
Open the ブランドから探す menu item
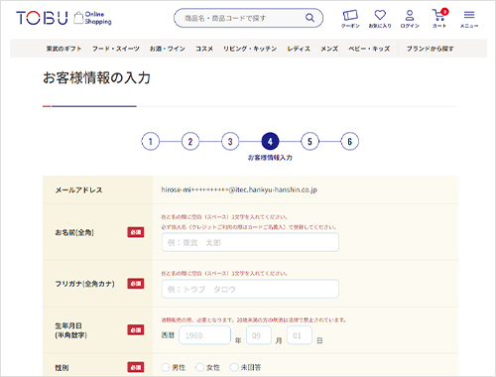[431, 49]
